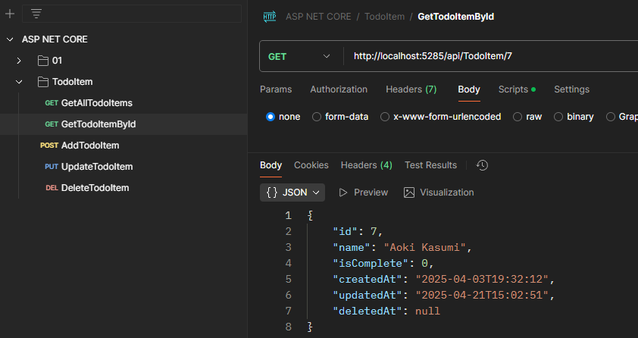This screenshot has height=338, width=638.
Task: Select the form-data body option
Action: pyautogui.click(x=317, y=117)
